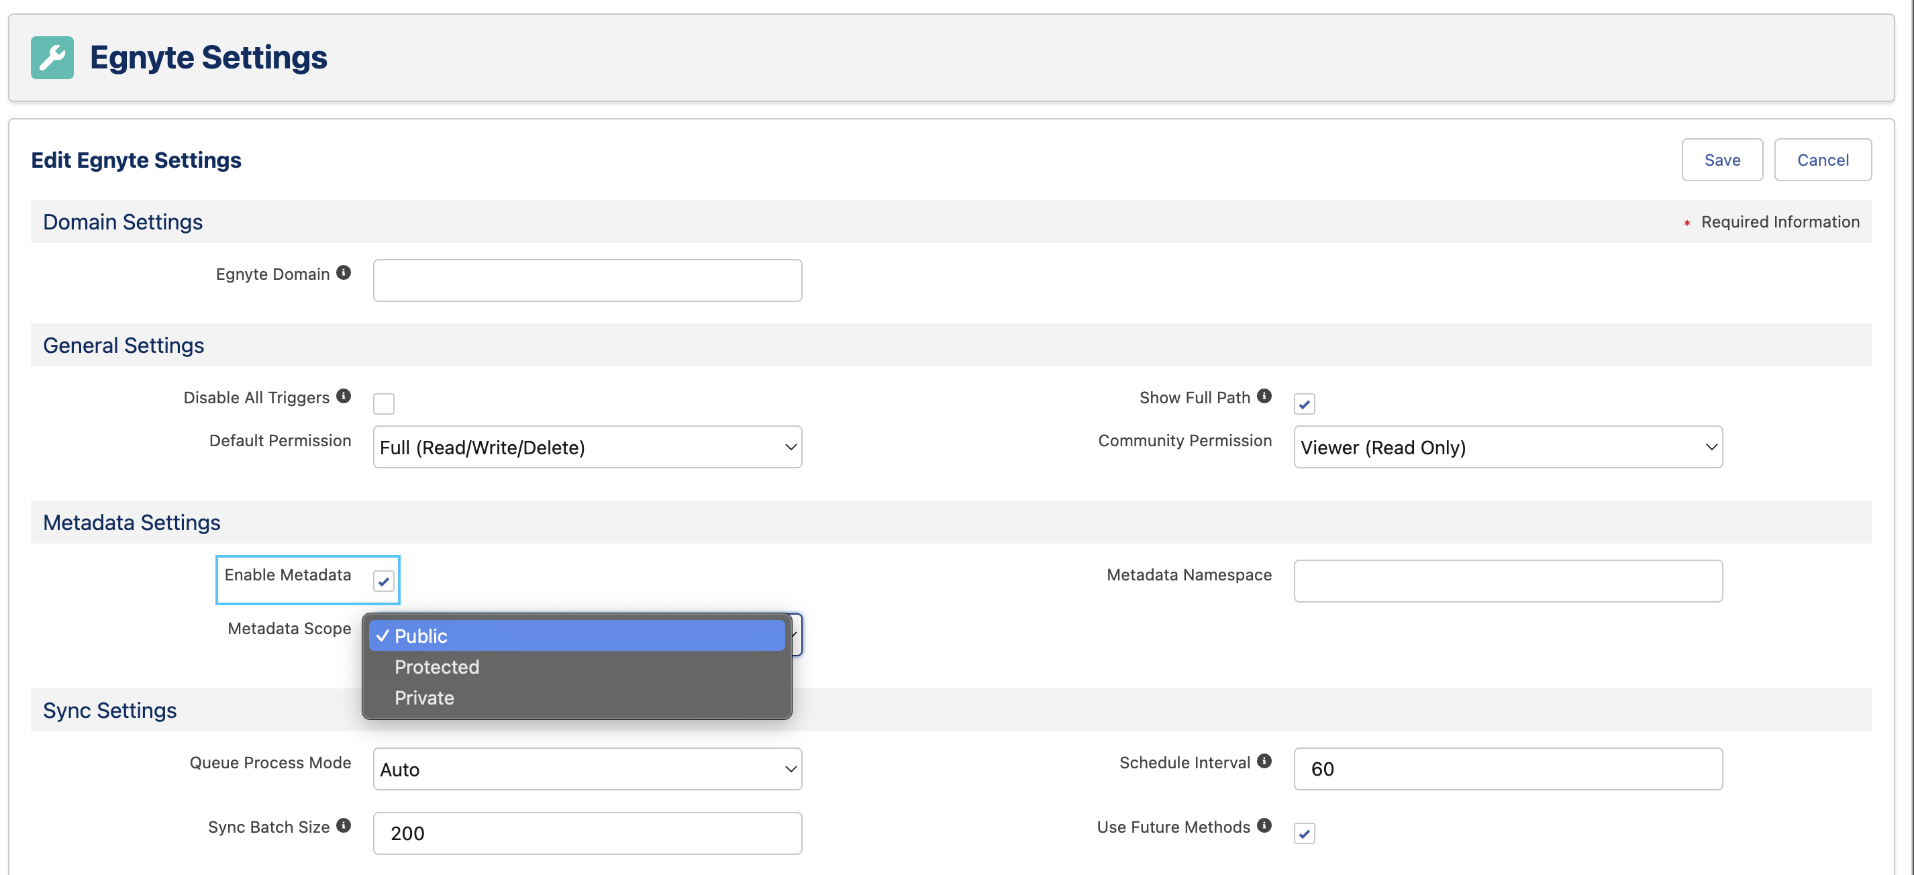The image size is (1914, 875).
Task: Toggle the Disable All Triggers checkbox
Action: pos(383,403)
